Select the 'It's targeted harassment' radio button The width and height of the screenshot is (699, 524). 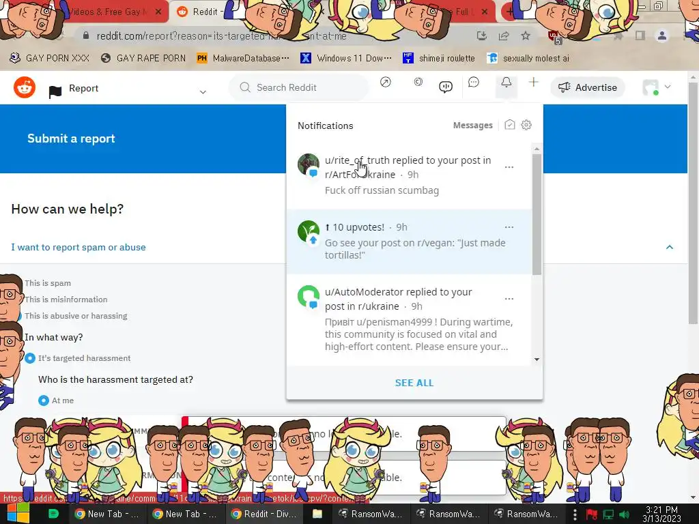point(30,358)
